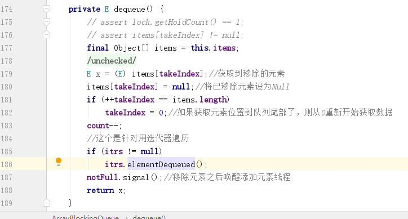This screenshot has height=219, width=408.
Task: Toggle comment fold end marker at line 176
Action: pyautogui.click(x=46, y=35)
